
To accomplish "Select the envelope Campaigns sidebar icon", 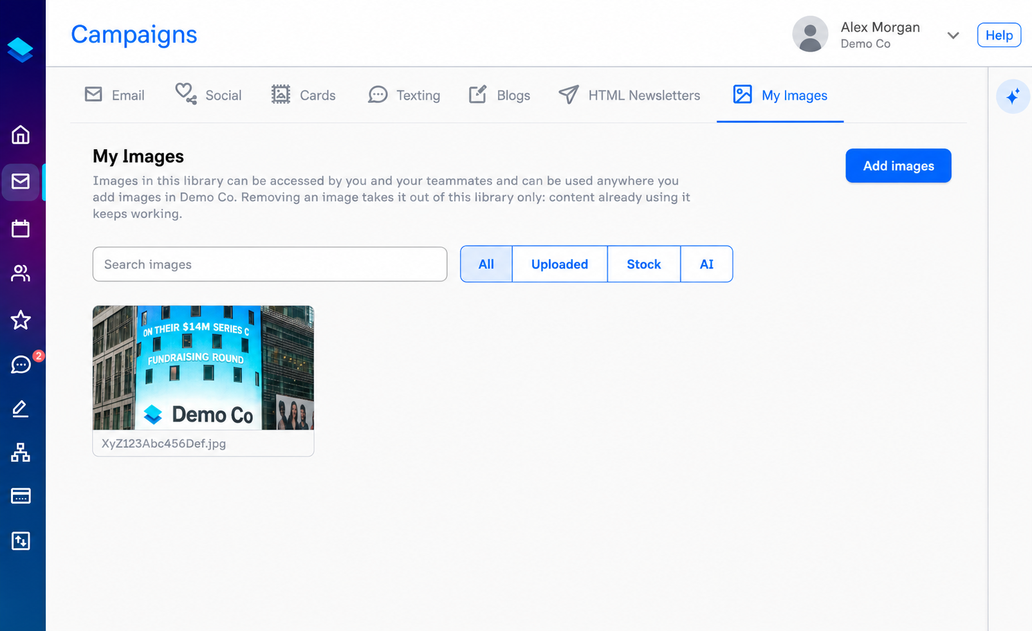I will coord(21,181).
